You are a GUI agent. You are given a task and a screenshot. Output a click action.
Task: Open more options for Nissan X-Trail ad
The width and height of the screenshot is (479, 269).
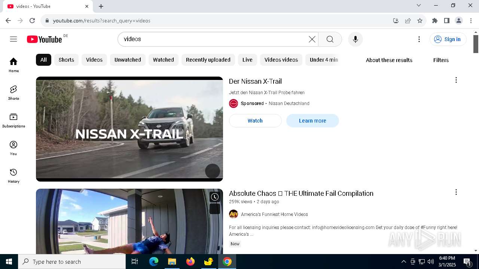coord(456,80)
